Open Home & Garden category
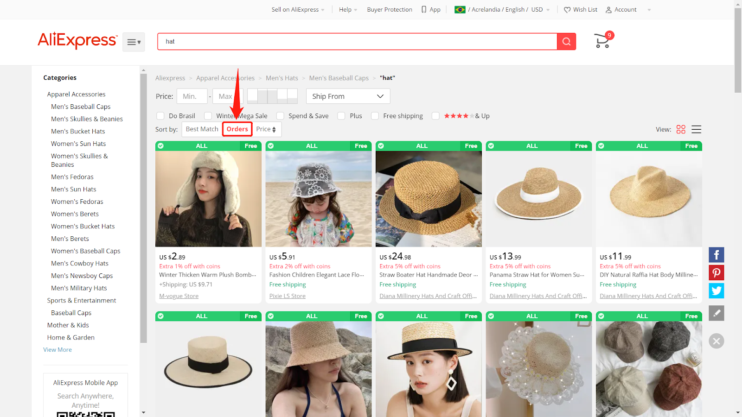 [71, 337]
